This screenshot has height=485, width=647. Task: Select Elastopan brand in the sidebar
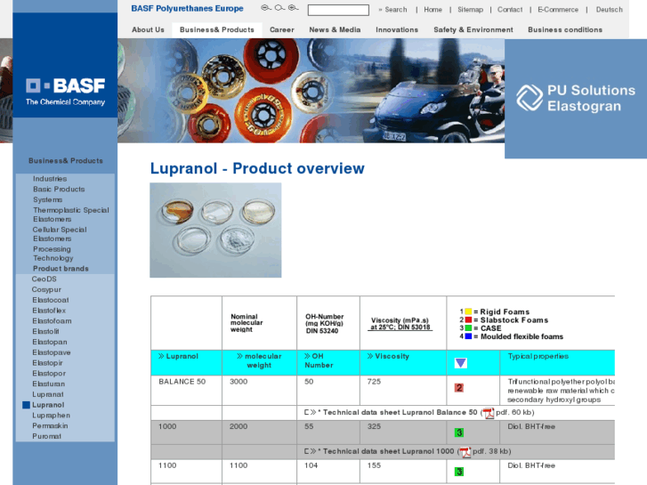coord(50,342)
